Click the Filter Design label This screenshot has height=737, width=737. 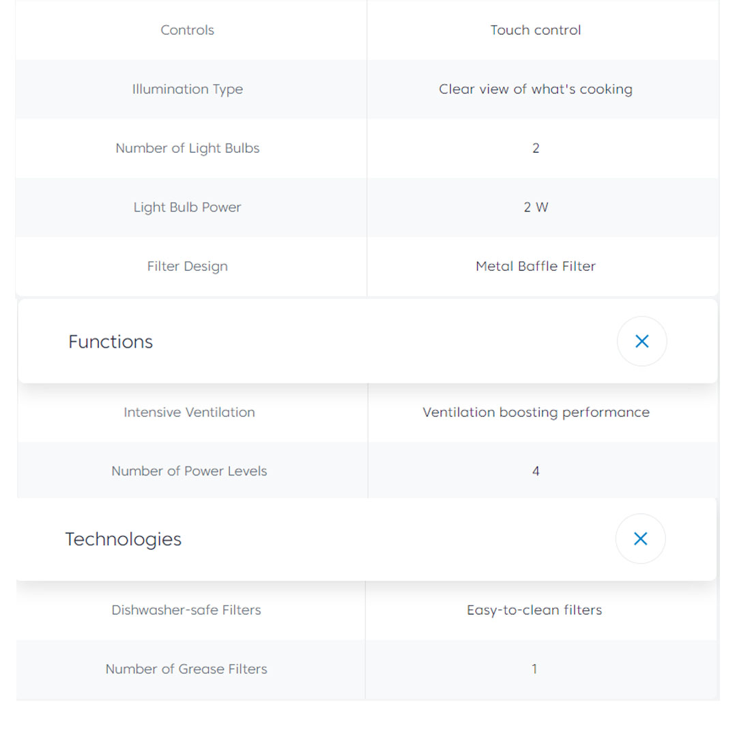pyautogui.click(x=188, y=266)
